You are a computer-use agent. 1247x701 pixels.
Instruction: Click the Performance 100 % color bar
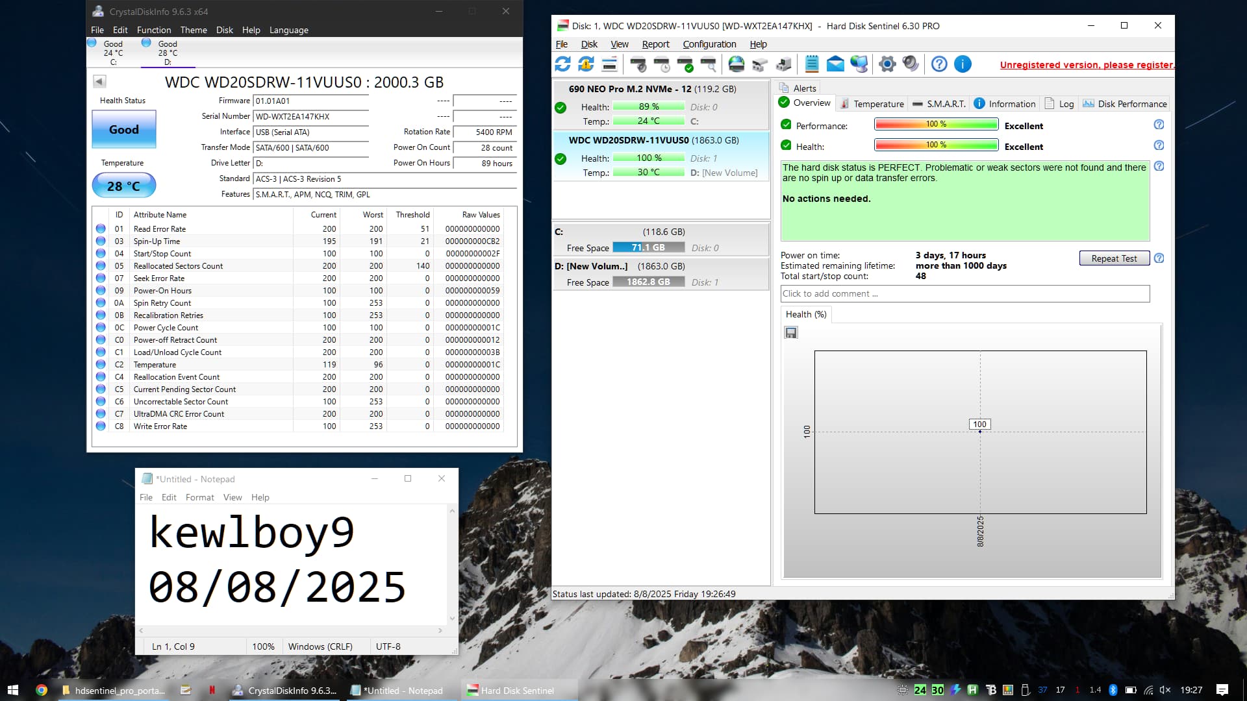pyautogui.click(x=936, y=124)
